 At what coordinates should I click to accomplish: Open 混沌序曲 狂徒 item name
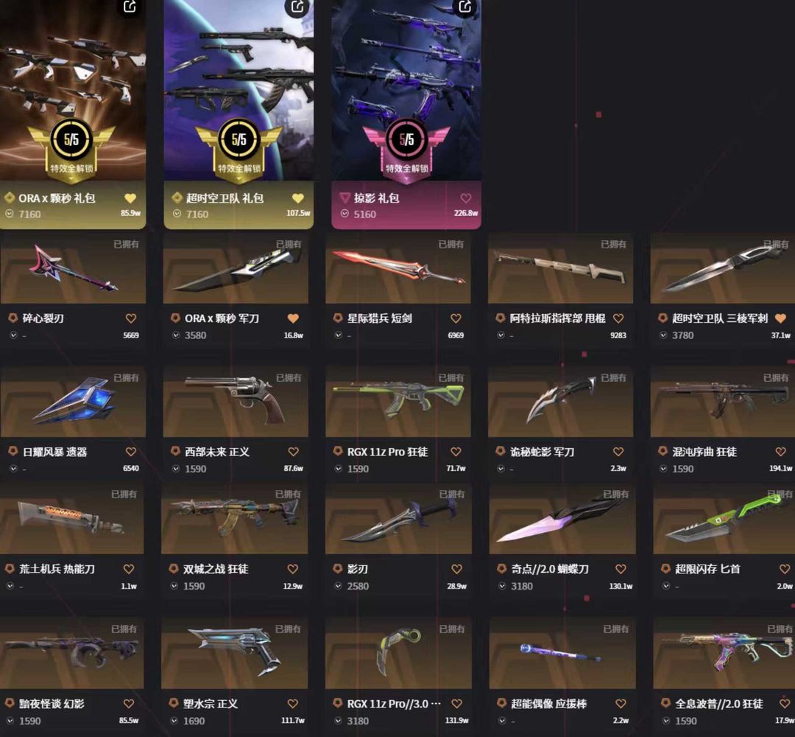pyautogui.click(x=704, y=452)
